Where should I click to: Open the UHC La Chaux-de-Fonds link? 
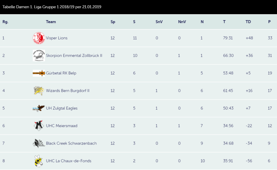pos(68,161)
